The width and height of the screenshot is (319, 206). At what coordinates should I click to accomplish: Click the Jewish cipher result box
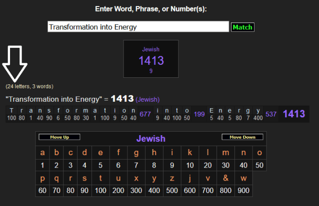pyautogui.click(x=150, y=58)
